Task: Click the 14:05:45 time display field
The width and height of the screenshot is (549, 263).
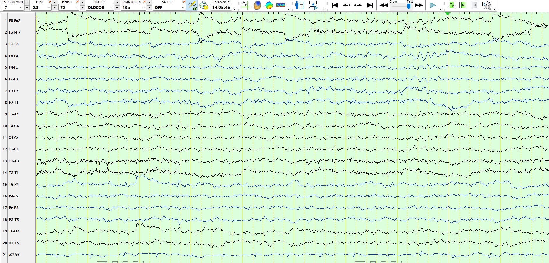Action: 221,8
